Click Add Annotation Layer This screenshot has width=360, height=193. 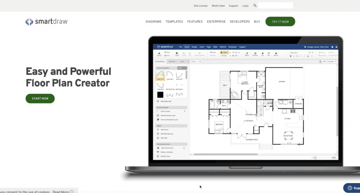(x=166, y=115)
